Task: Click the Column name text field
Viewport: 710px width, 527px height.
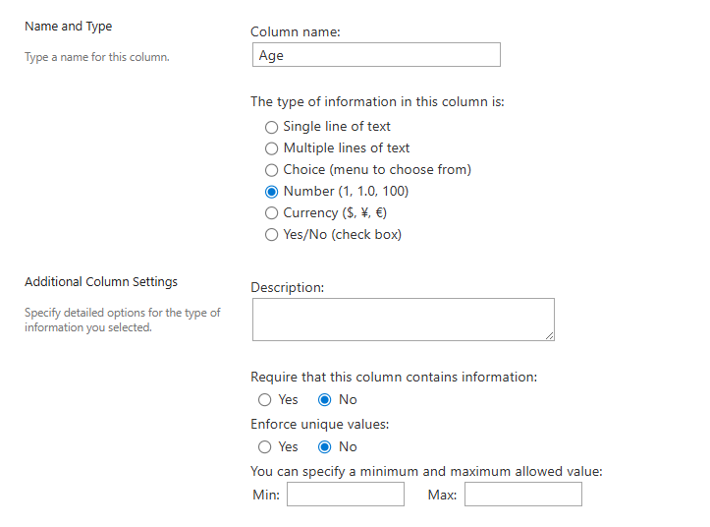Action: coord(376,55)
